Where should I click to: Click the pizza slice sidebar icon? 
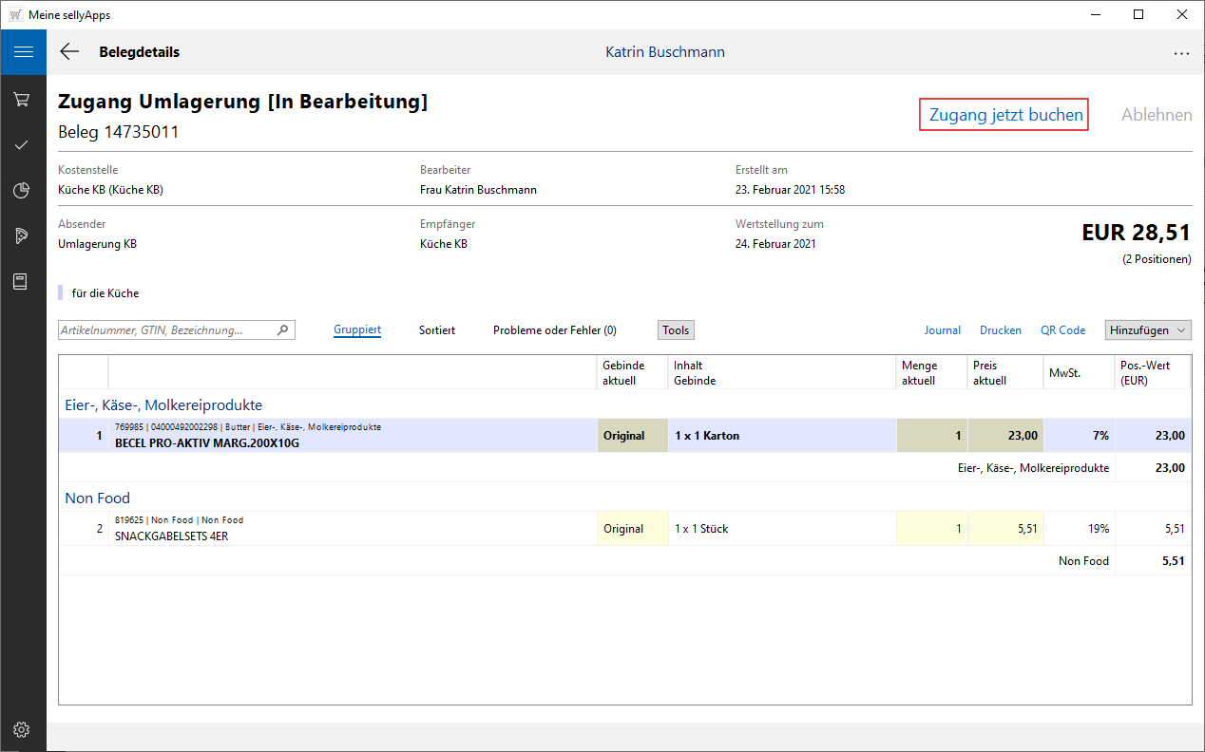(23, 236)
